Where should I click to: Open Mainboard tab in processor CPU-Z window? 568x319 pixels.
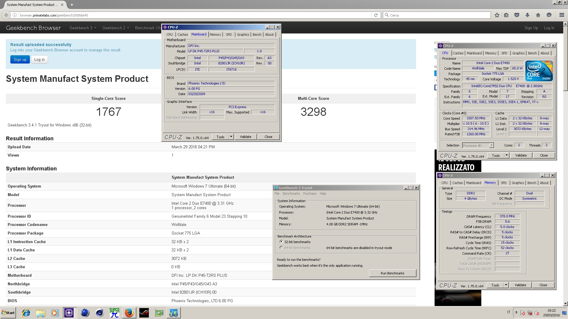tap(474, 53)
